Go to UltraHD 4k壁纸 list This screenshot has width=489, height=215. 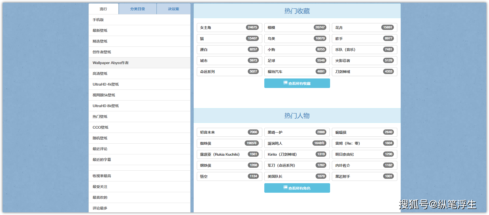106,84
